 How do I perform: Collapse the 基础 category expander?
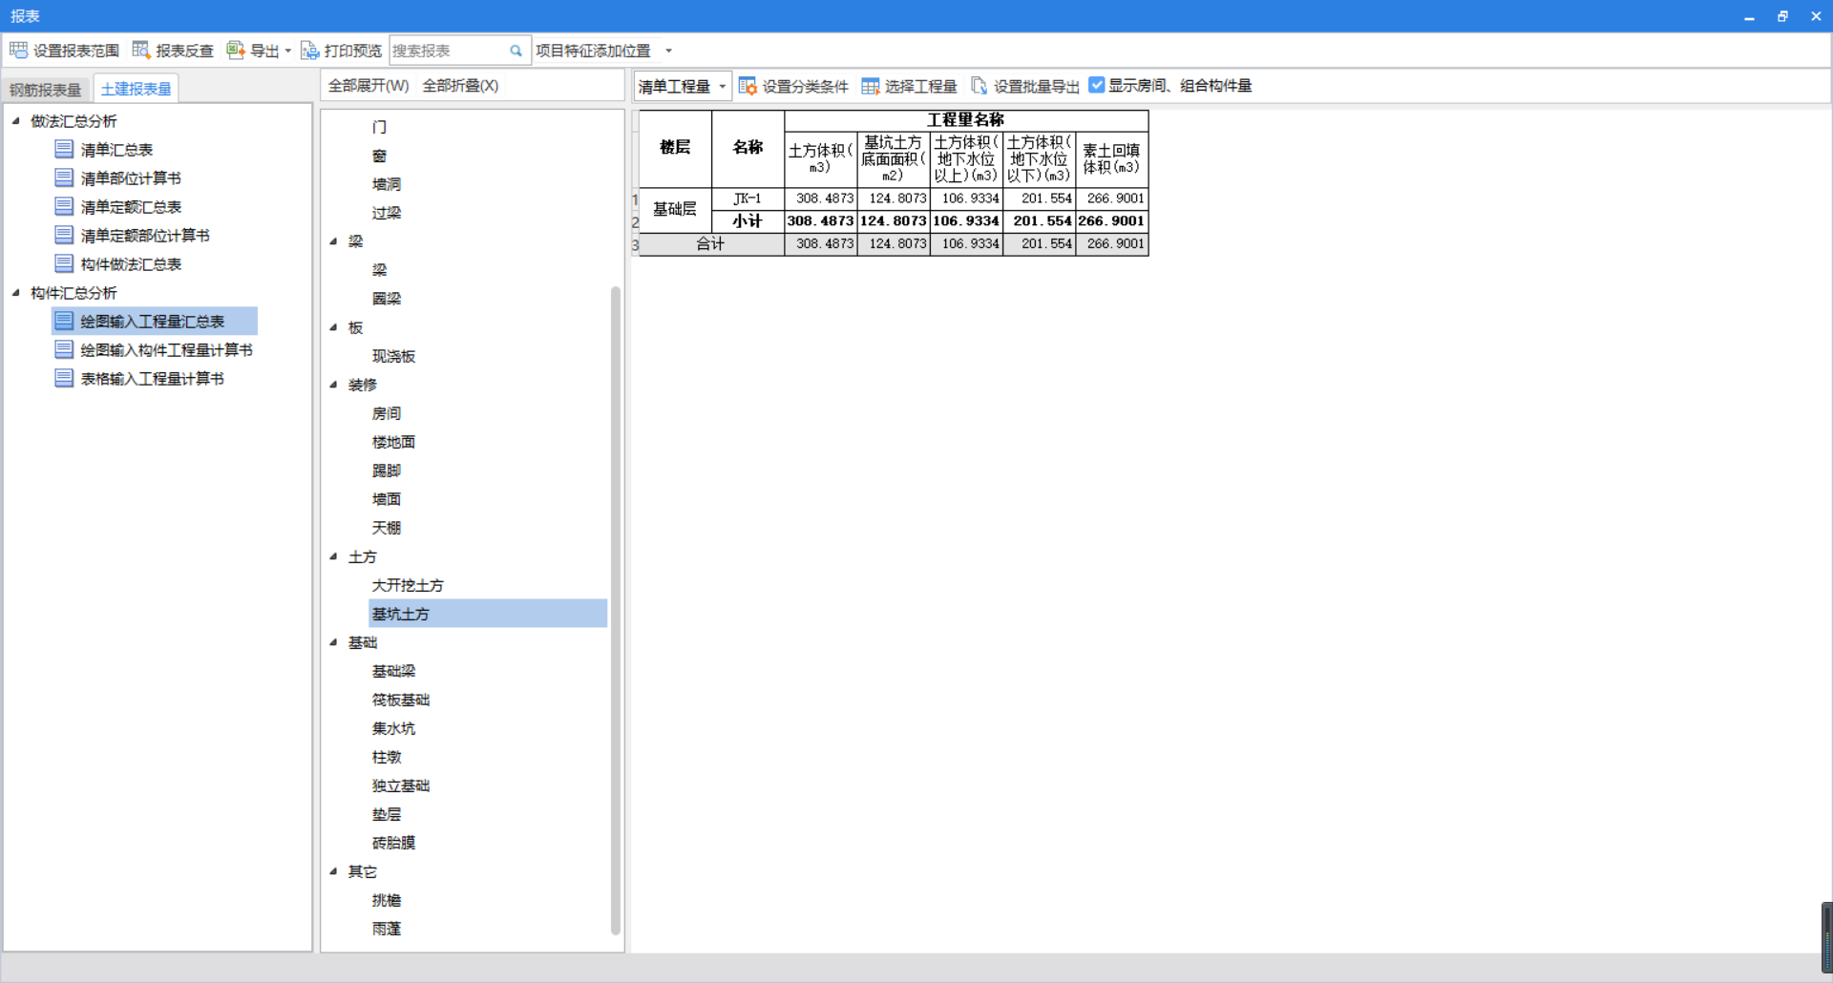point(333,641)
